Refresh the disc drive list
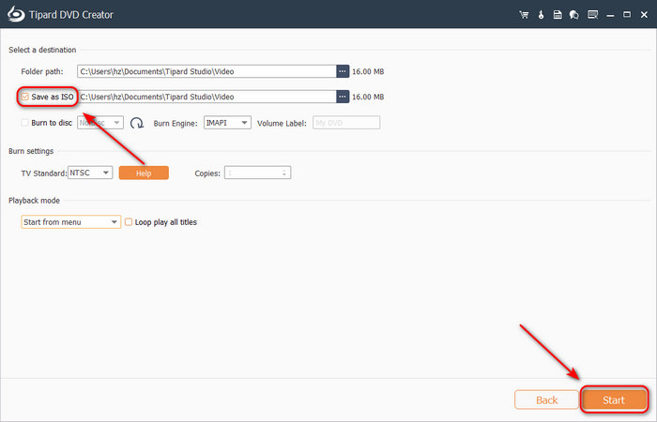 [137, 123]
